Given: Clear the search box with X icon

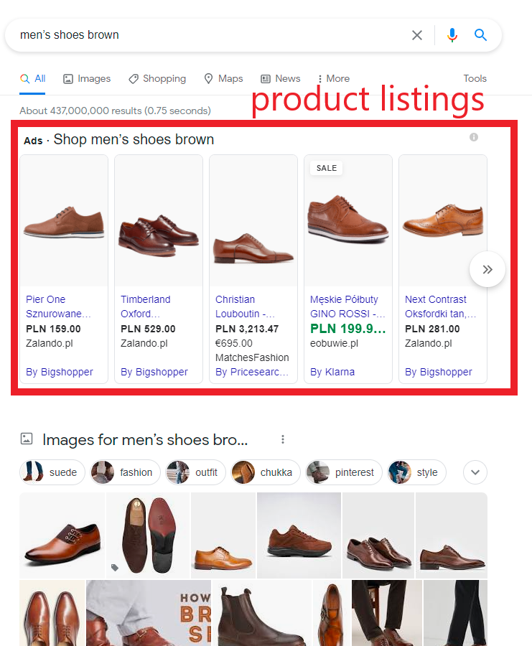Looking at the screenshot, I should pyautogui.click(x=417, y=35).
